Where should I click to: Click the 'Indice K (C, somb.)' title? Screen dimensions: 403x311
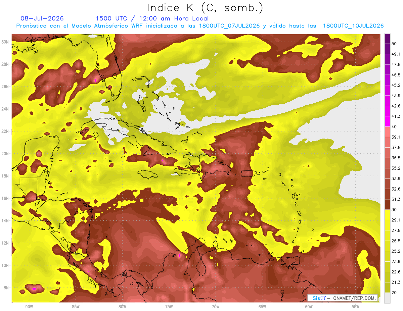coord(205,8)
